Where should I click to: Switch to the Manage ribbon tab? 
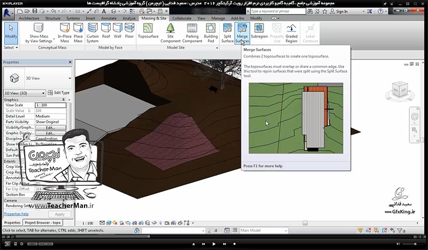218,18
